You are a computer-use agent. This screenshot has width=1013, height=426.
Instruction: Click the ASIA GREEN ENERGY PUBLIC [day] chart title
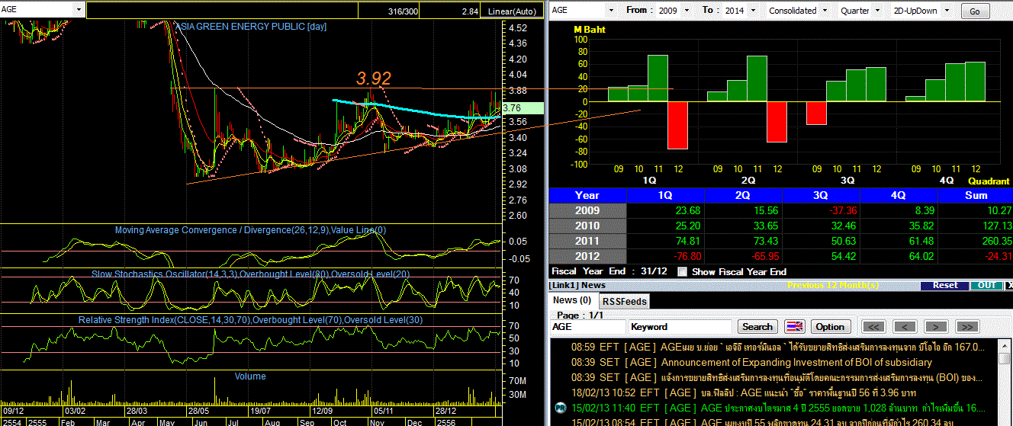(x=252, y=26)
